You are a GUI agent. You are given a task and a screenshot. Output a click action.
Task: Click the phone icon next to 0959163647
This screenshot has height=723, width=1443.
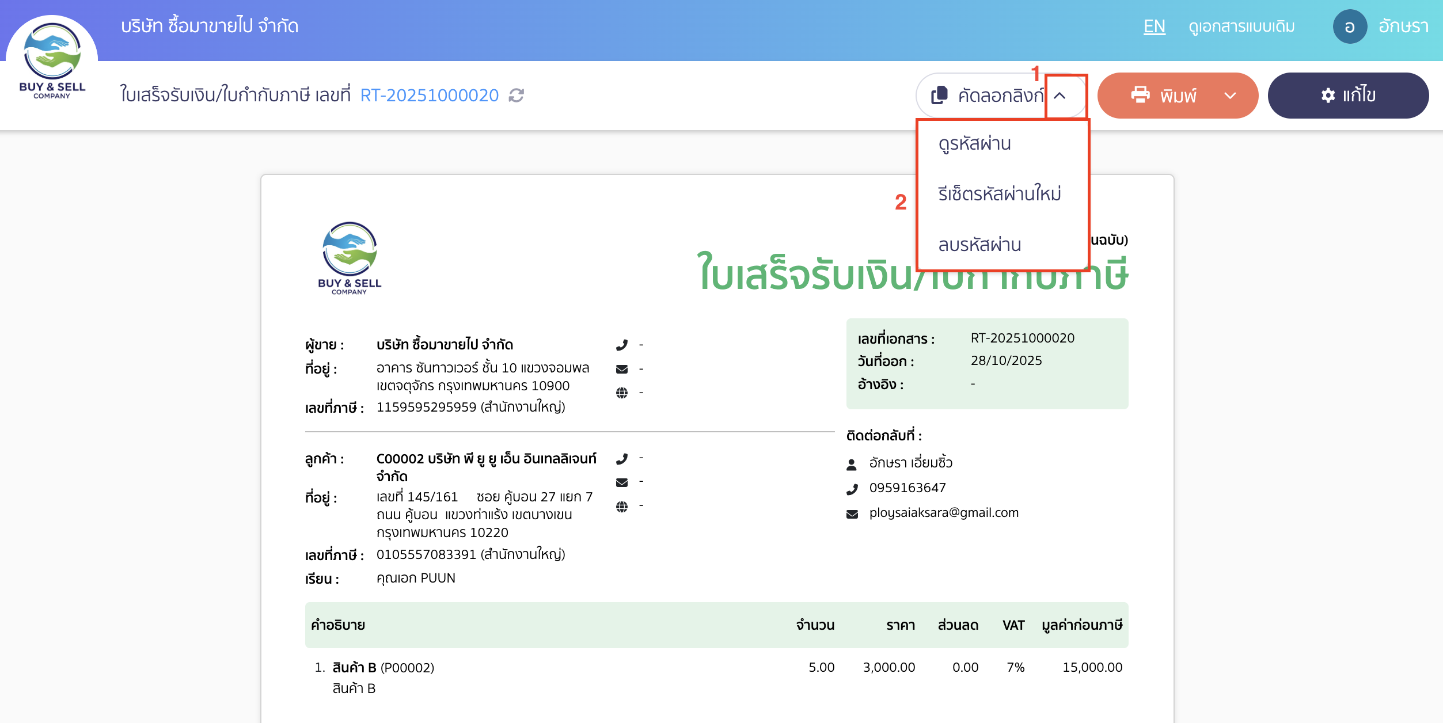point(852,488)
